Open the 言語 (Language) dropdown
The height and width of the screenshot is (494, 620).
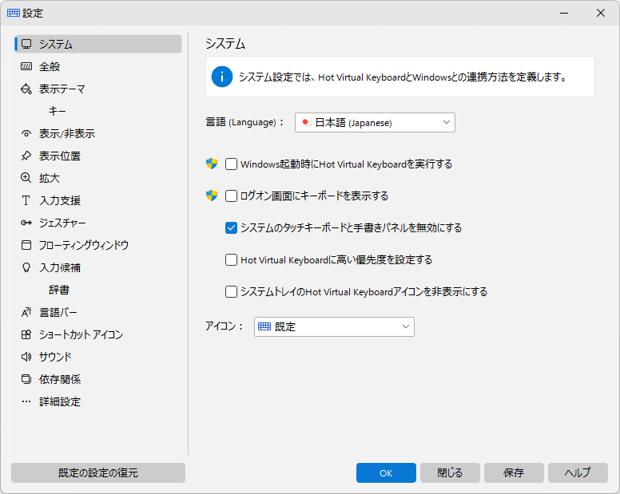click(375, 122)
